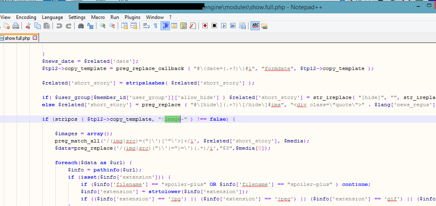This screenshot has height=206, width=436.
Task: Close the show.full.php tab
Action: coord(35,38)
